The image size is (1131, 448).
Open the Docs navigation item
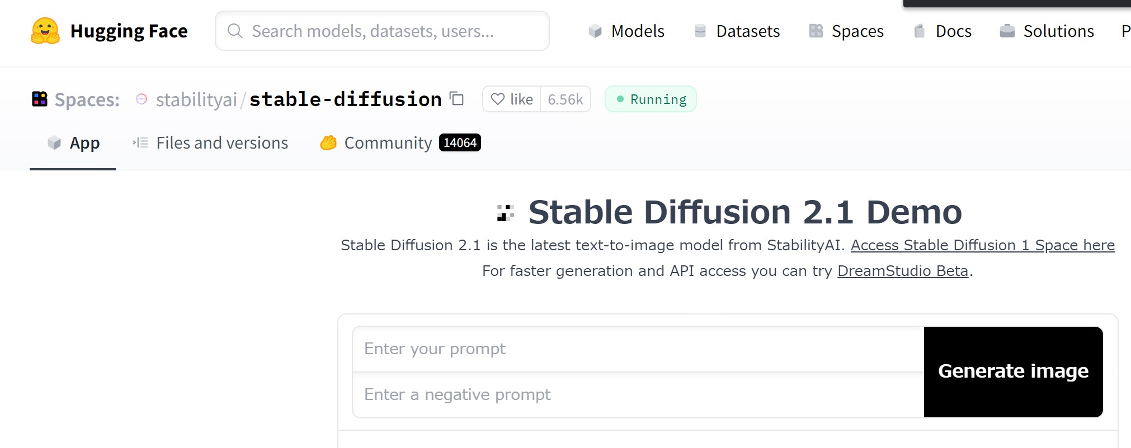[943, 31]
